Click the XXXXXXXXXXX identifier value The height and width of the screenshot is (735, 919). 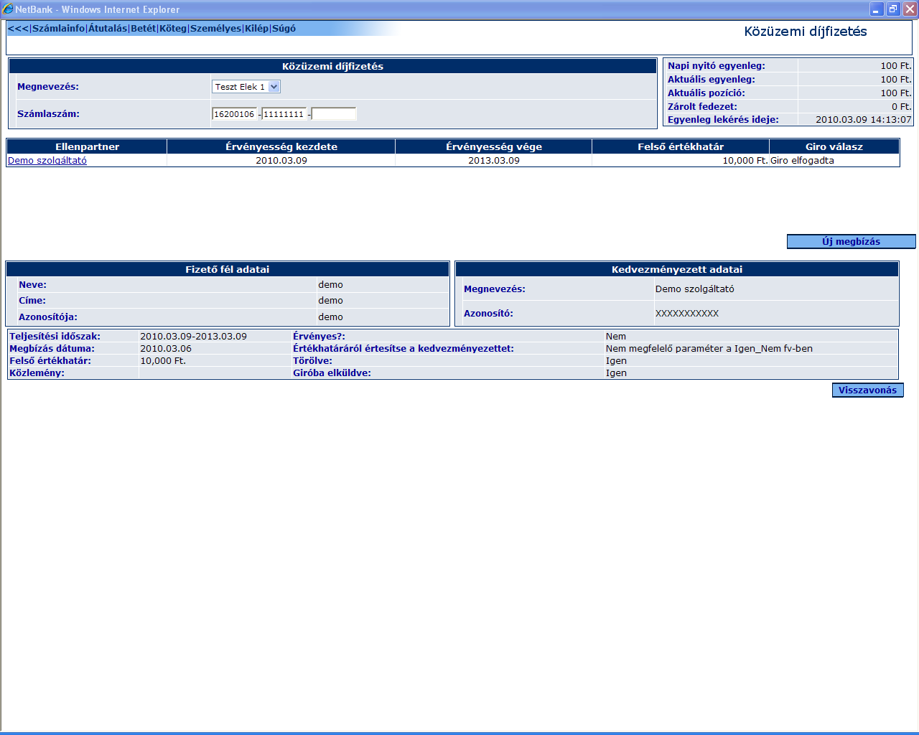pos(687,314)
